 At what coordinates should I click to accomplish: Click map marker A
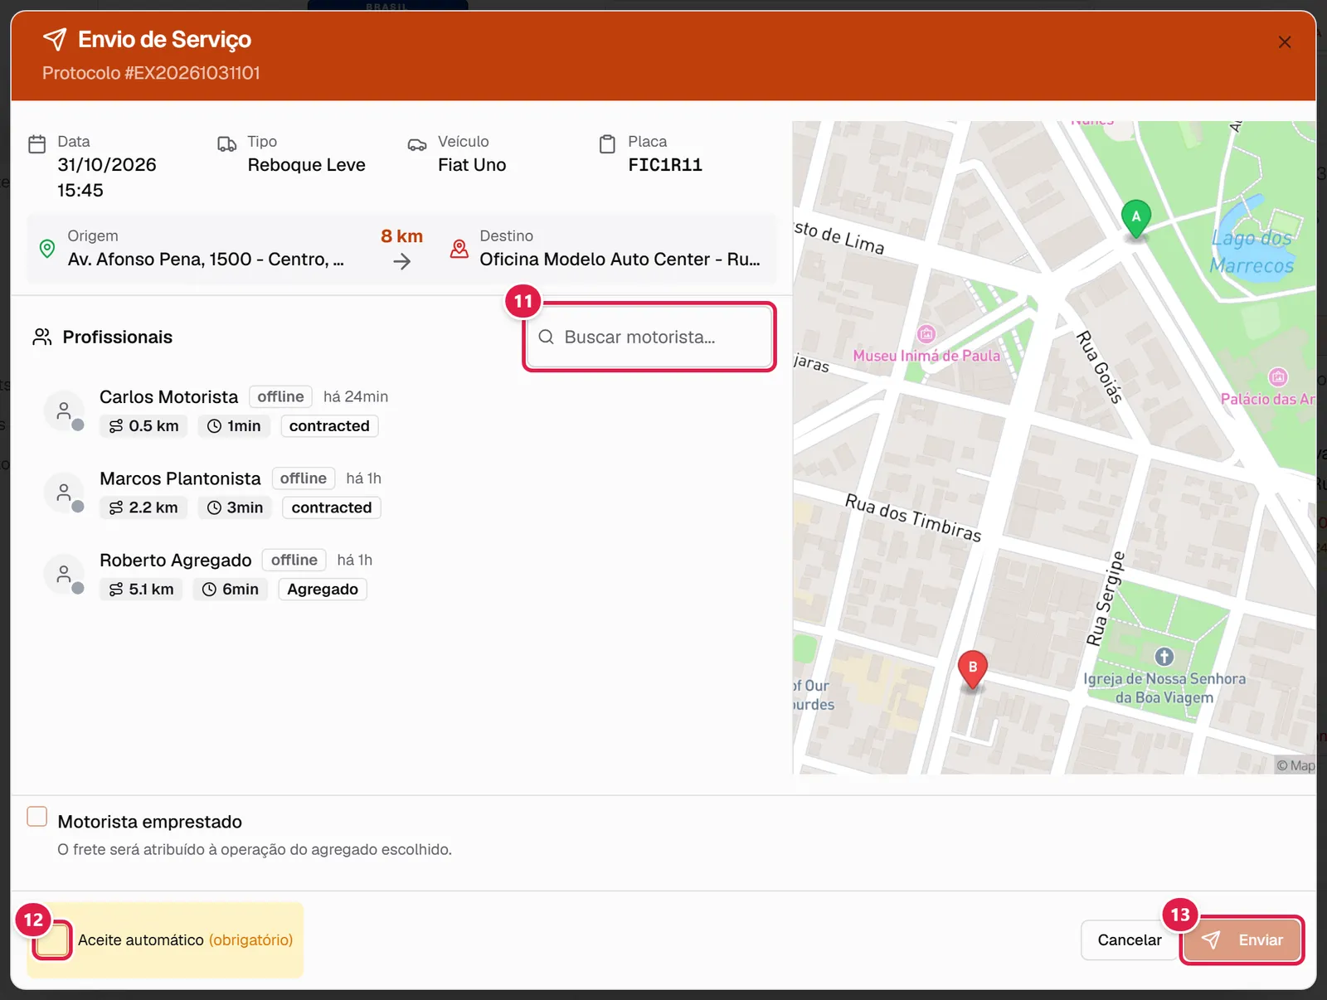pyautogui.click(x=1136, y=218)
